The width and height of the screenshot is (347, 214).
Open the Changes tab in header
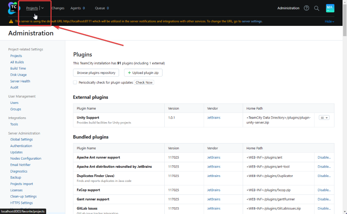coord(58,8)
